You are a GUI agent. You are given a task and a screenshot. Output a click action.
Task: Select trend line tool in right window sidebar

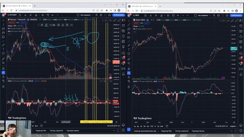point(129,25)
